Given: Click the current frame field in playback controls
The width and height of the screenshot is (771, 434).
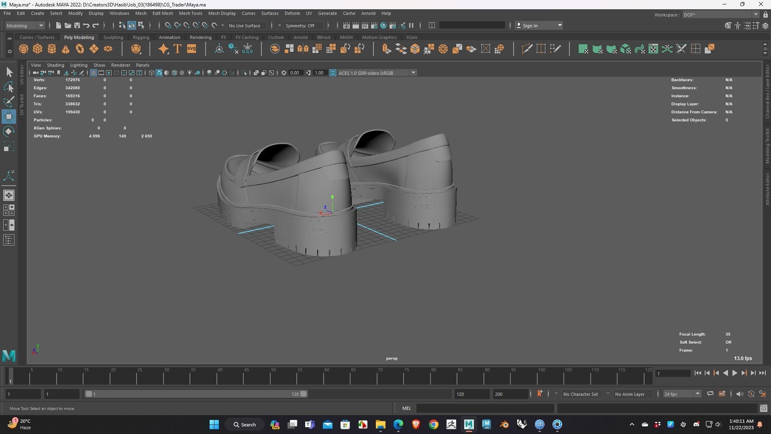Looking at the screenshot, I should (673, 373).
